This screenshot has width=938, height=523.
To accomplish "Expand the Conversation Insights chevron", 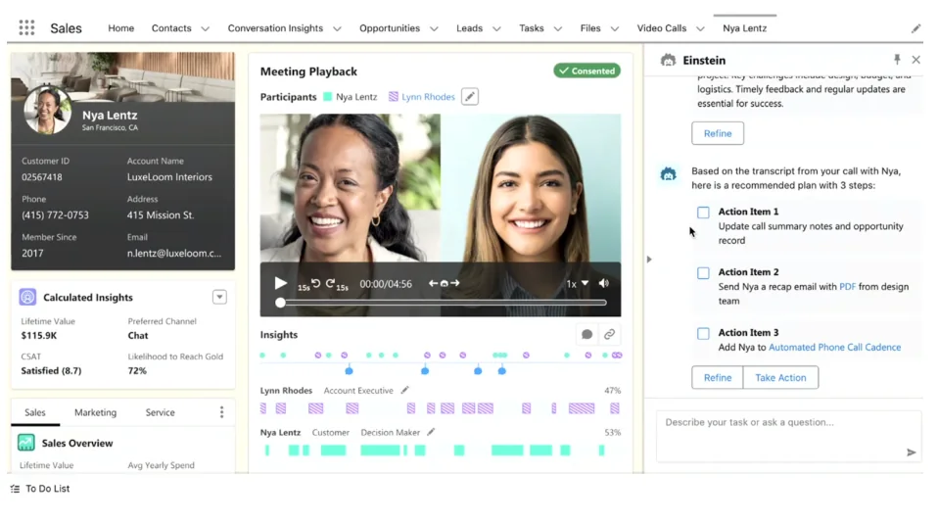I will click(337, 28).
